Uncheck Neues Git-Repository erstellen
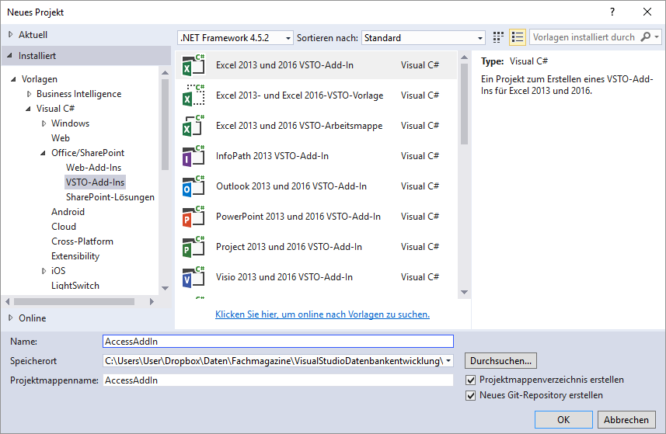This screenshot has height=434, width=666. tap(471, 395)
